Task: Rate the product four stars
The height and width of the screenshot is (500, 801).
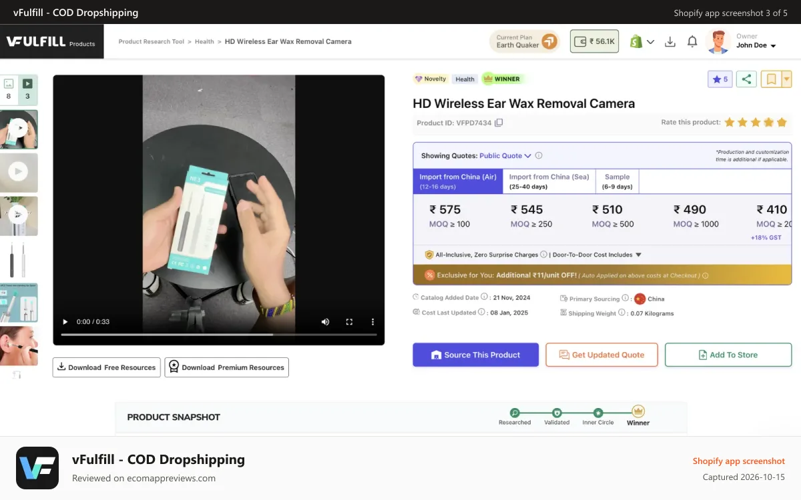Action: pos(769,122)
